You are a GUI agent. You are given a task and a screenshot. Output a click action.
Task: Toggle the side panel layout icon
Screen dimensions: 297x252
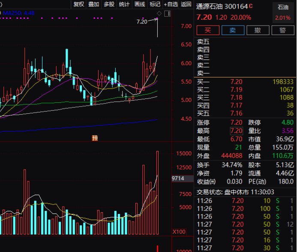point(167,14)
